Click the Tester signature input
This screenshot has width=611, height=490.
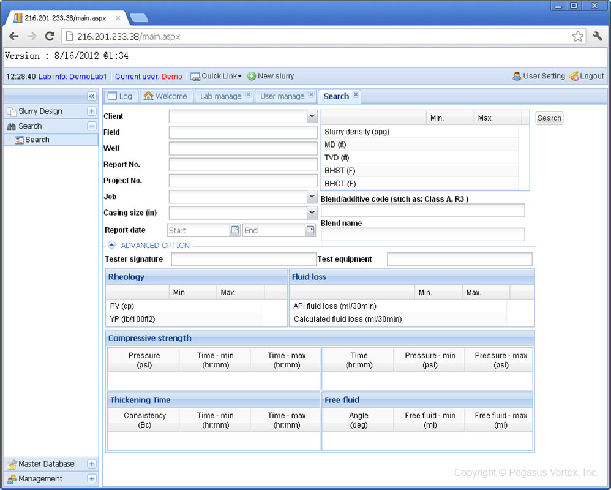(244, 259)
